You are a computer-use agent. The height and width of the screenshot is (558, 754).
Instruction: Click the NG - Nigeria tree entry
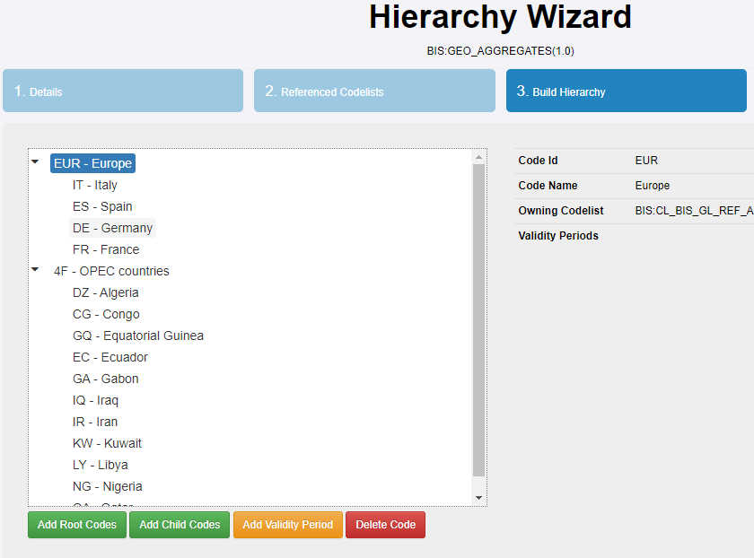tap(108, 486)
